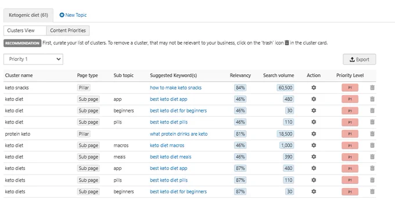Screen dimensions: 395x210
Task: Delete the keto snacks cluster with trash icon
Action: [x=372, y=88]
